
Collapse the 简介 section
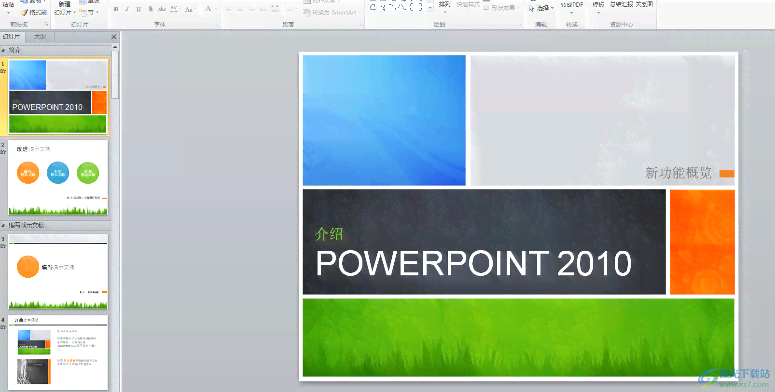tap(3, 50)
